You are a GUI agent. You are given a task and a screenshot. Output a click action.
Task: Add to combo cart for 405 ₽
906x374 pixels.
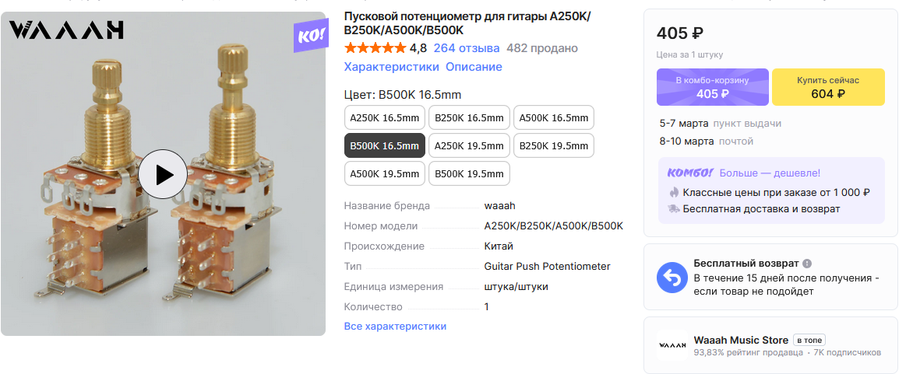point(713,87)
